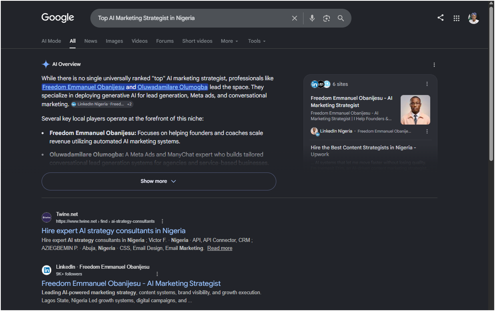The image size is (495, 311).
Task: Open the 6 sites panel options menu
Action: [427, 84]
